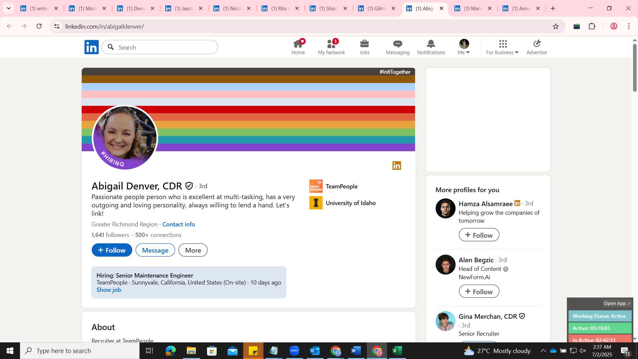This screenshot has width=638, height=359.
Task: Open Contact info link
Action: click(x=178, y=224)
